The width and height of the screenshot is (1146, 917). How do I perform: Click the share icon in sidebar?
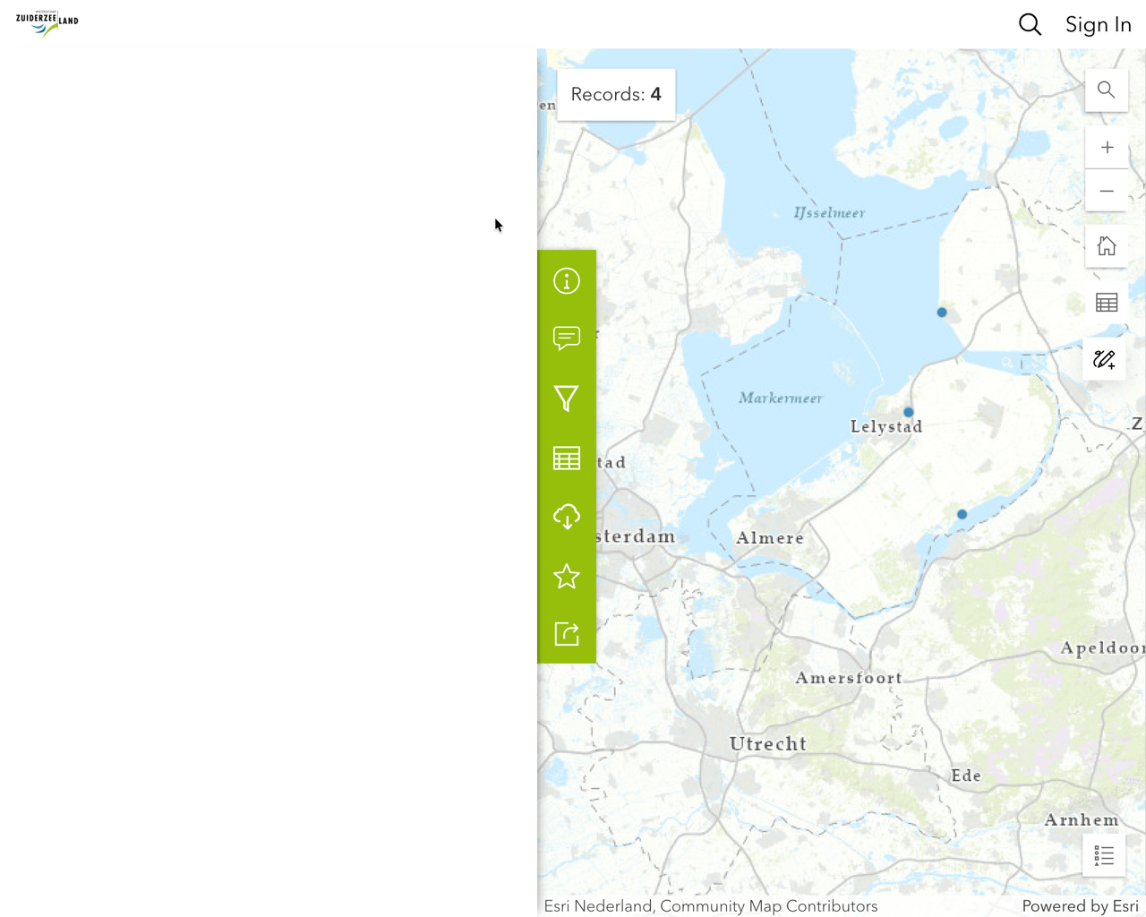coord(566,634)
